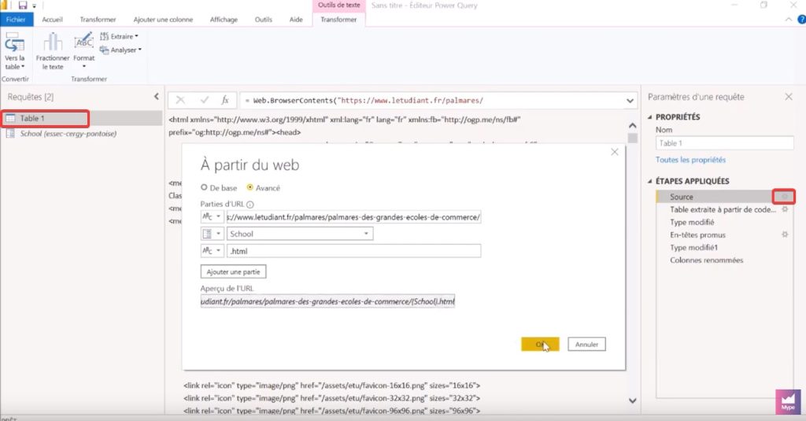The image size is (806, 421).
Task: Click the first URL part text field
Action: click(x=353, y=217)
